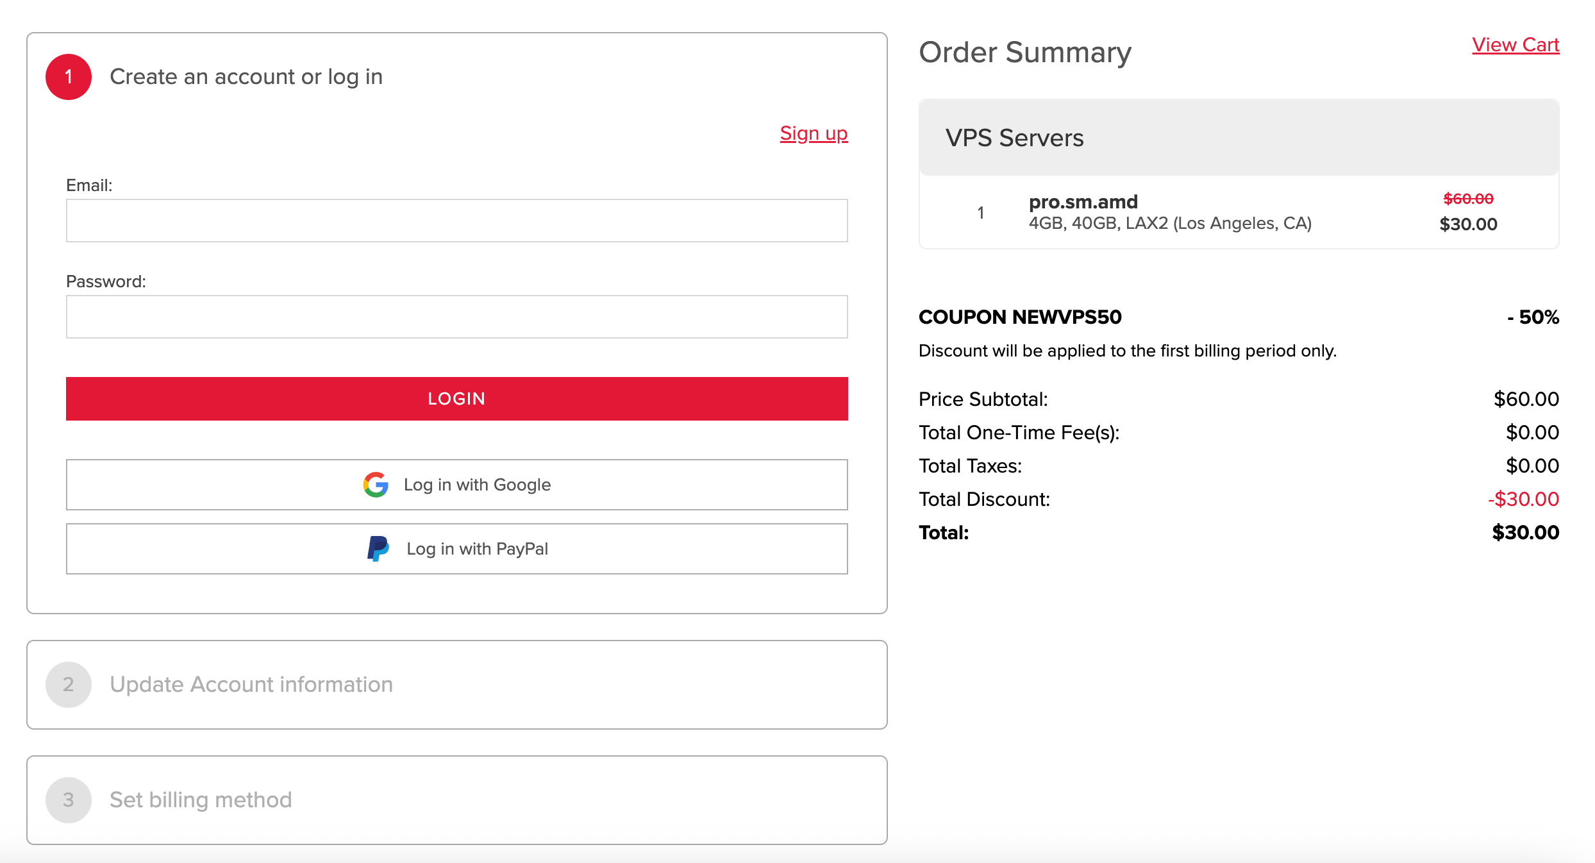Click the VPS Servers section header
Image resolution: width=1595 pixels, height=863 pixels.
1239,137
